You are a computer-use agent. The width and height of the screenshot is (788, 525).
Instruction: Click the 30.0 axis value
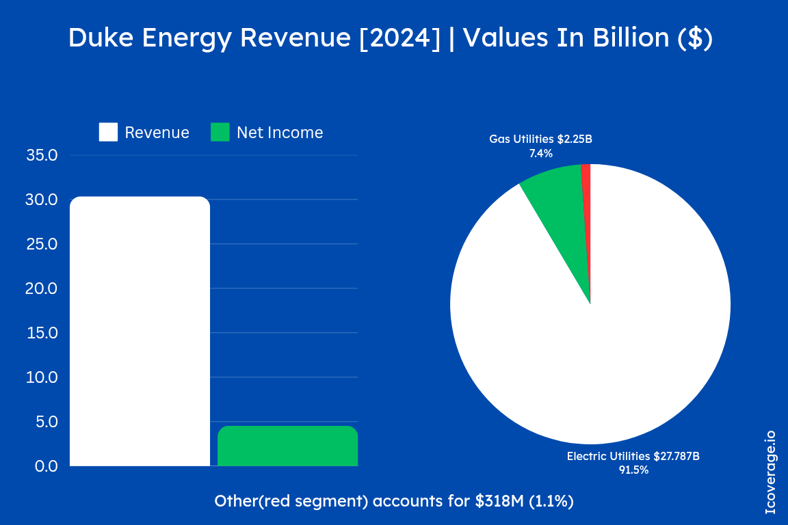tap(42, 200)
